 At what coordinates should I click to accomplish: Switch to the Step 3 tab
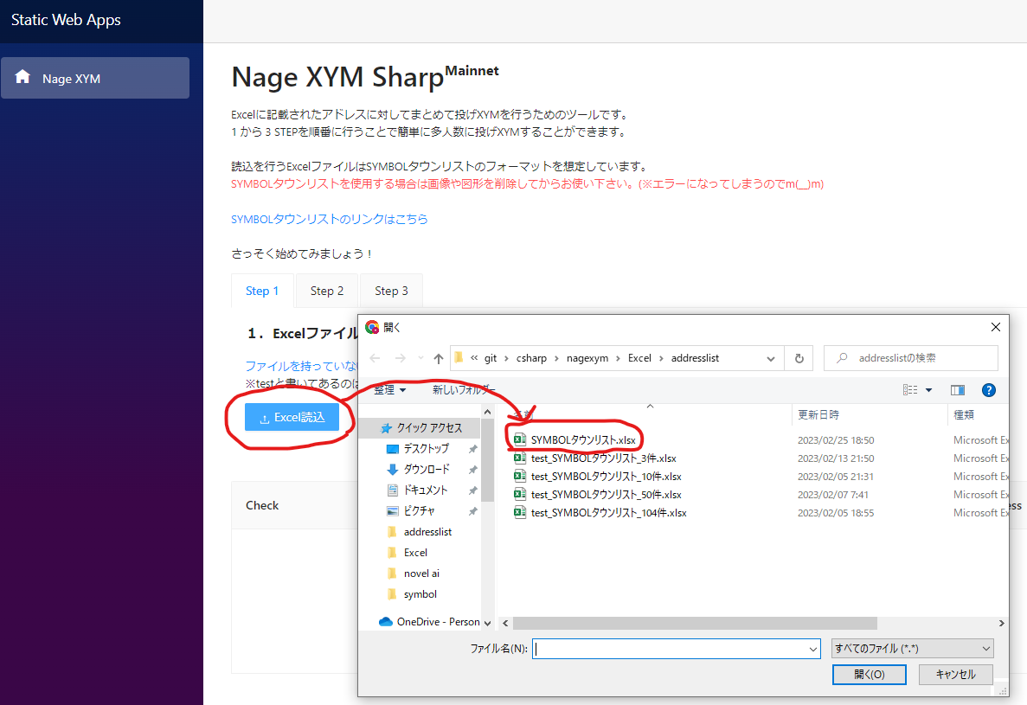tap(391, 291)
